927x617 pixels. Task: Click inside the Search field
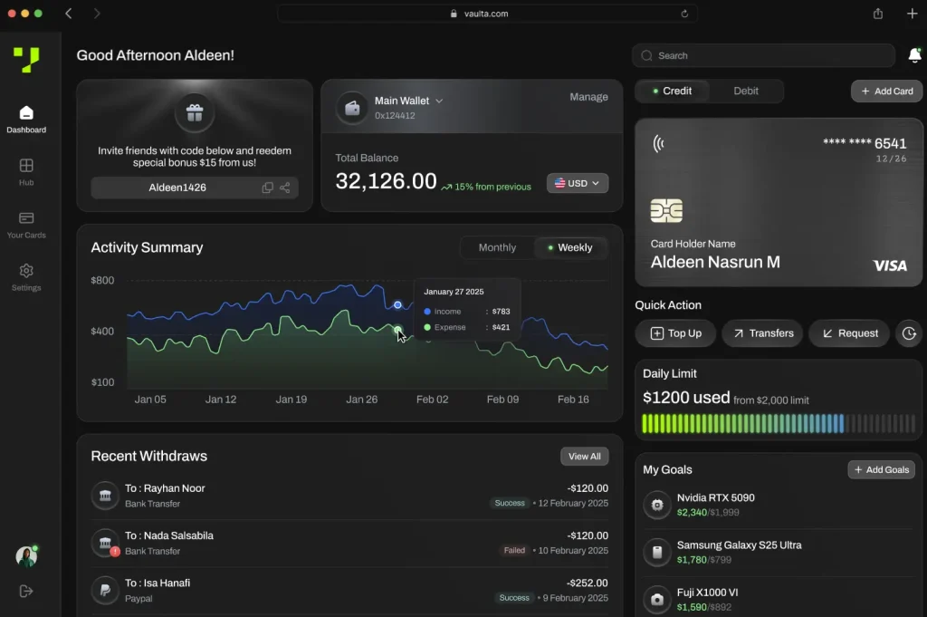click(x=763, y=55)
